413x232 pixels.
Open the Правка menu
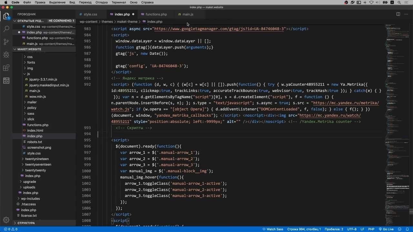[40, 2]
